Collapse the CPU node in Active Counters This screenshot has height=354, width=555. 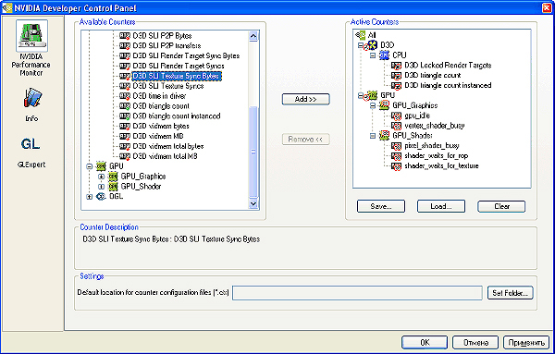click(373, 55)
